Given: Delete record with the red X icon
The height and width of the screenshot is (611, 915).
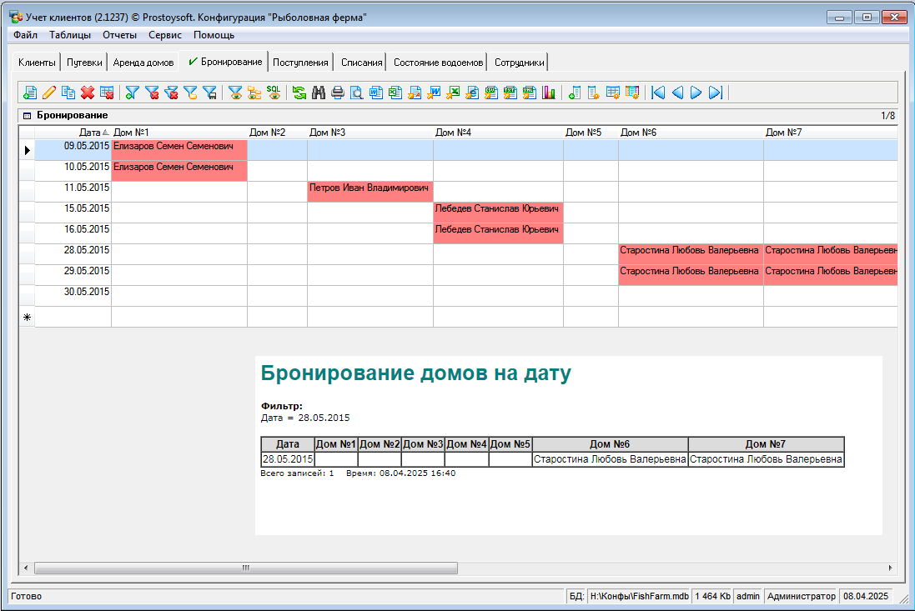Looking at the screenshot, I should click(88, 93).
